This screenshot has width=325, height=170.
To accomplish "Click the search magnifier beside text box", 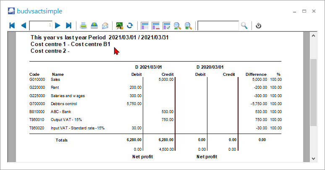I will click(244, 26).
